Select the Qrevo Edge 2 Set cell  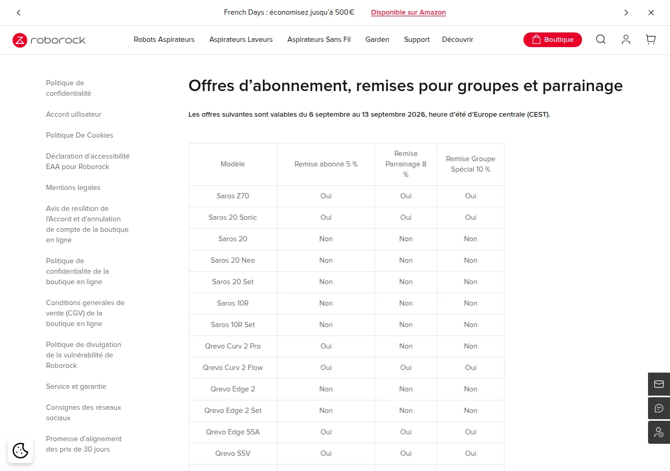point(233,410)
